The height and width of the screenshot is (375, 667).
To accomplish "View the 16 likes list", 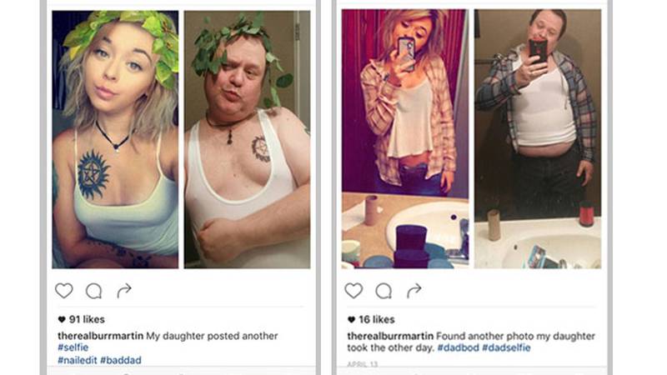I will 377,319.
